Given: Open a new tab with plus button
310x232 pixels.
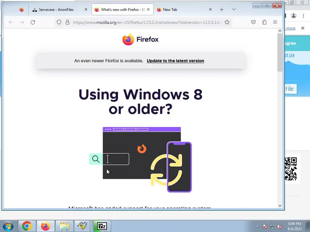Looking at the screenshot, I should coord(222,9).
